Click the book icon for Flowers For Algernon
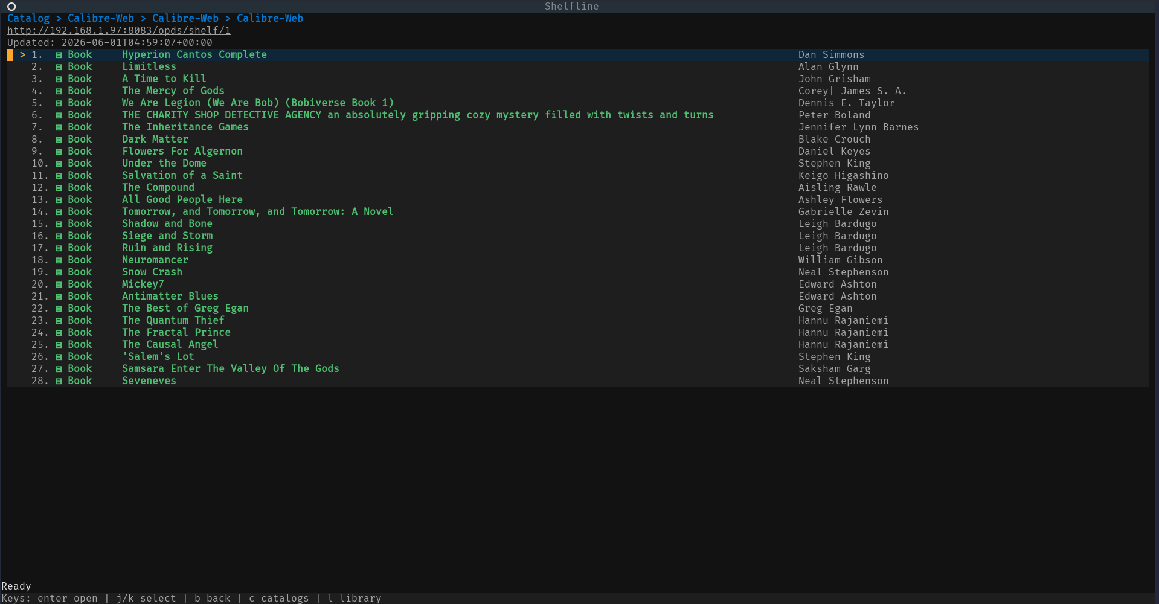Viewport: 1159px width, 604px height. (x=59, y=152)
